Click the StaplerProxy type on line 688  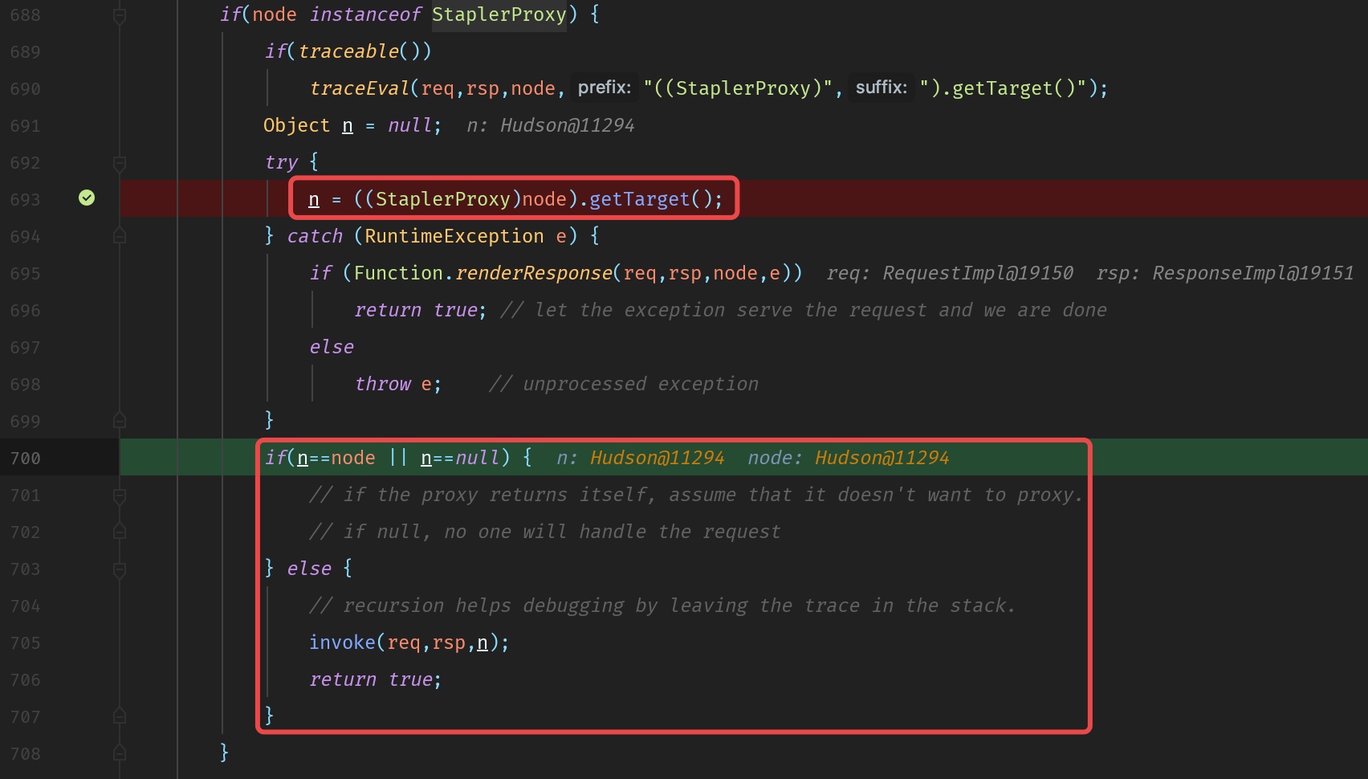coord(499,14)
